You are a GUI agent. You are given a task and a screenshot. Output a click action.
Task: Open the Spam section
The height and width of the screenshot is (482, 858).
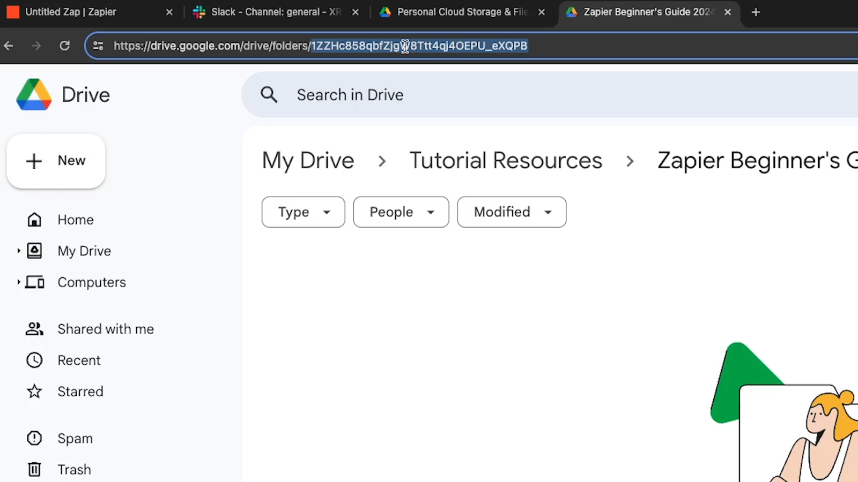(x=75, y=438)
